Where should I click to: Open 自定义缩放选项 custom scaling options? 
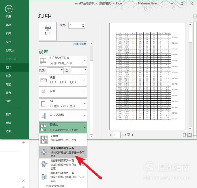point(56,186)
